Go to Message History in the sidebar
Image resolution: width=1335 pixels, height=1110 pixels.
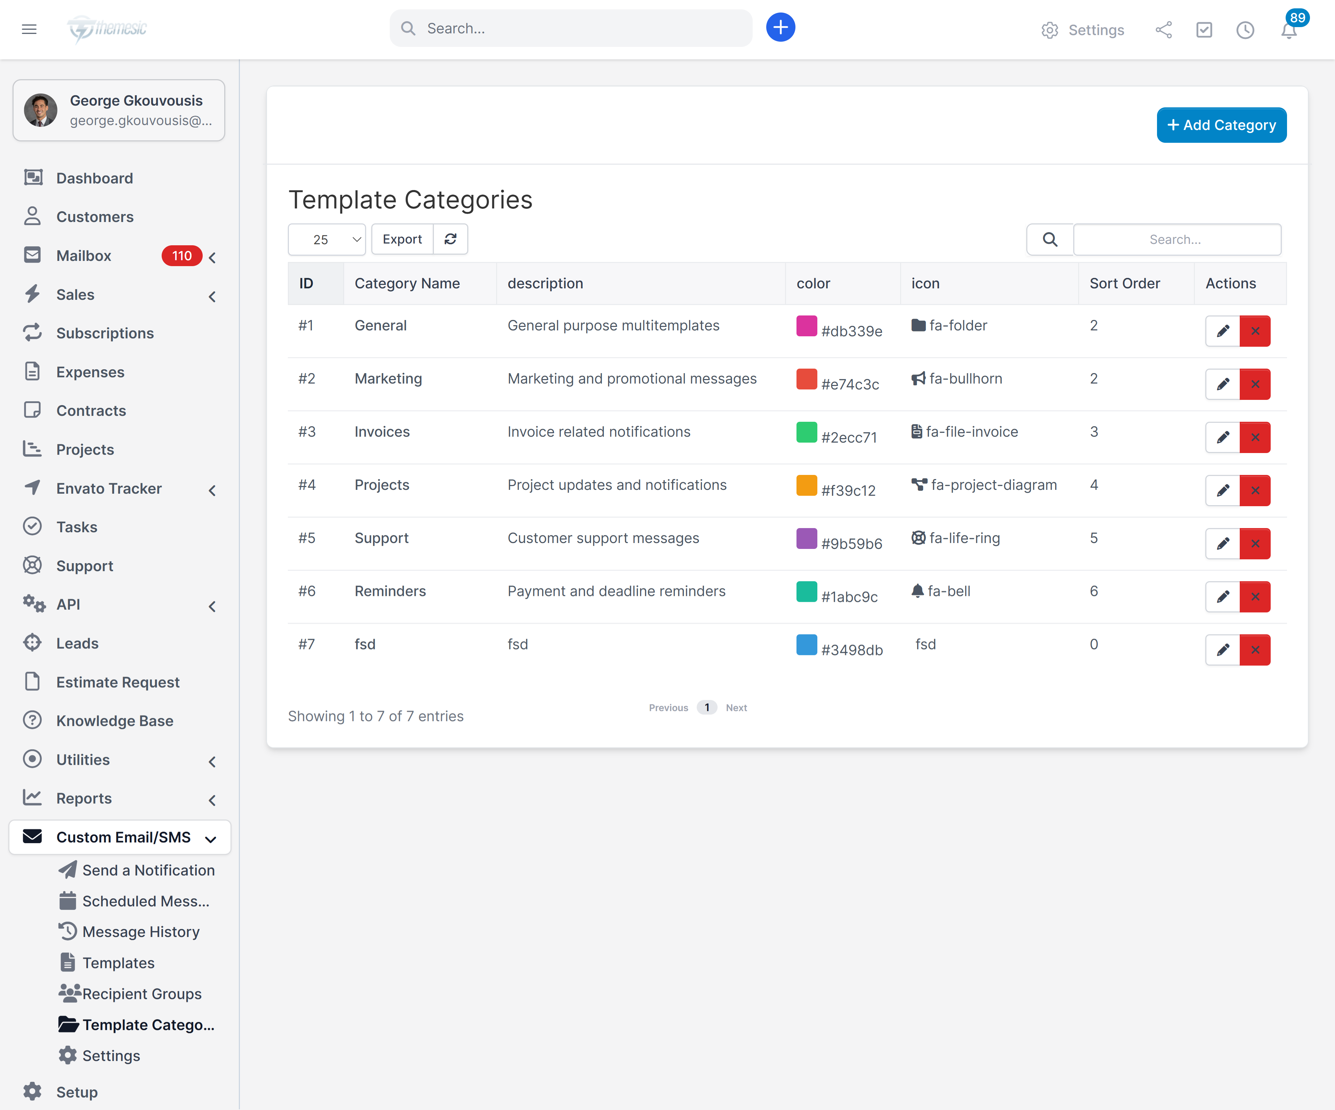click(141, 931)
